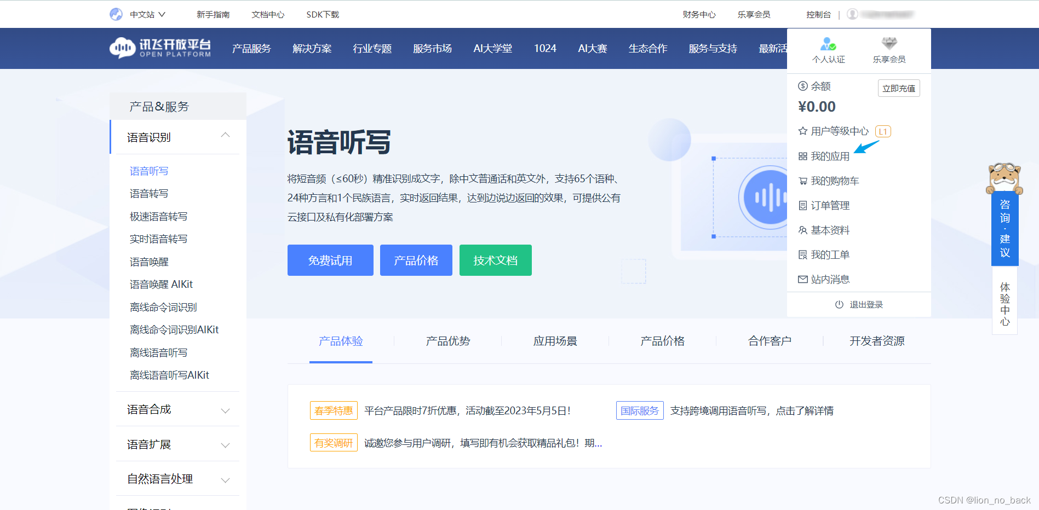This screenshot has width=1039, height=510.
Task: Click 产品价格 blue button
Action: coord(416,260)
